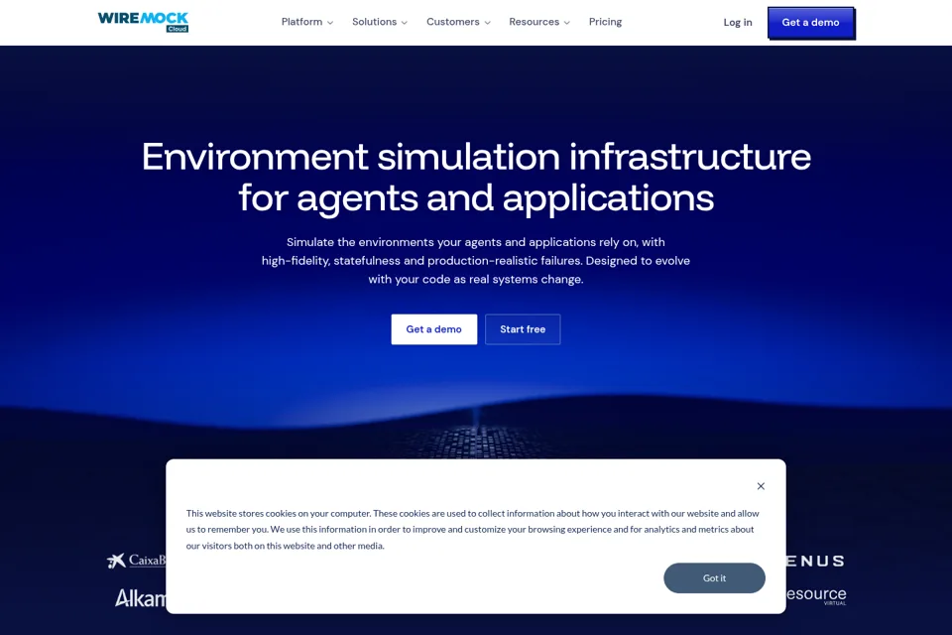Viewport: 952px width, 635px height.
Task: Accept cookies with Got it button
Action: [715, 577]
